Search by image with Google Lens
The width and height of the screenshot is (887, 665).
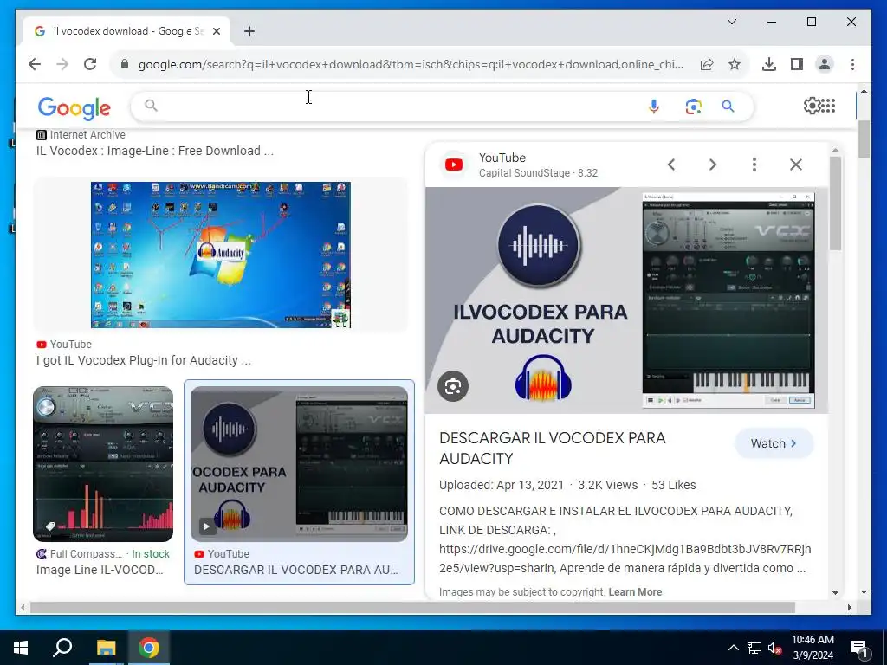coord(694,106)
